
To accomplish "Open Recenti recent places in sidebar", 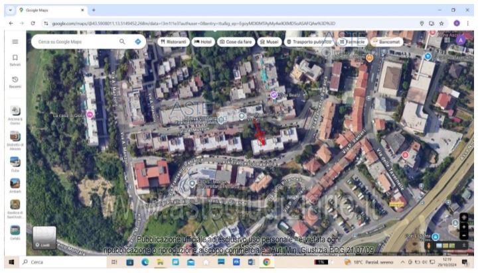I will point(15,82).
